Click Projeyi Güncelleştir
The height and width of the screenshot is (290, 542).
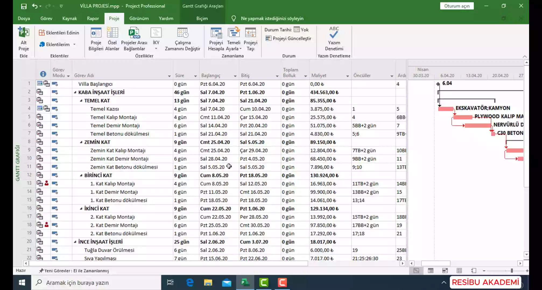coord(288,38)
